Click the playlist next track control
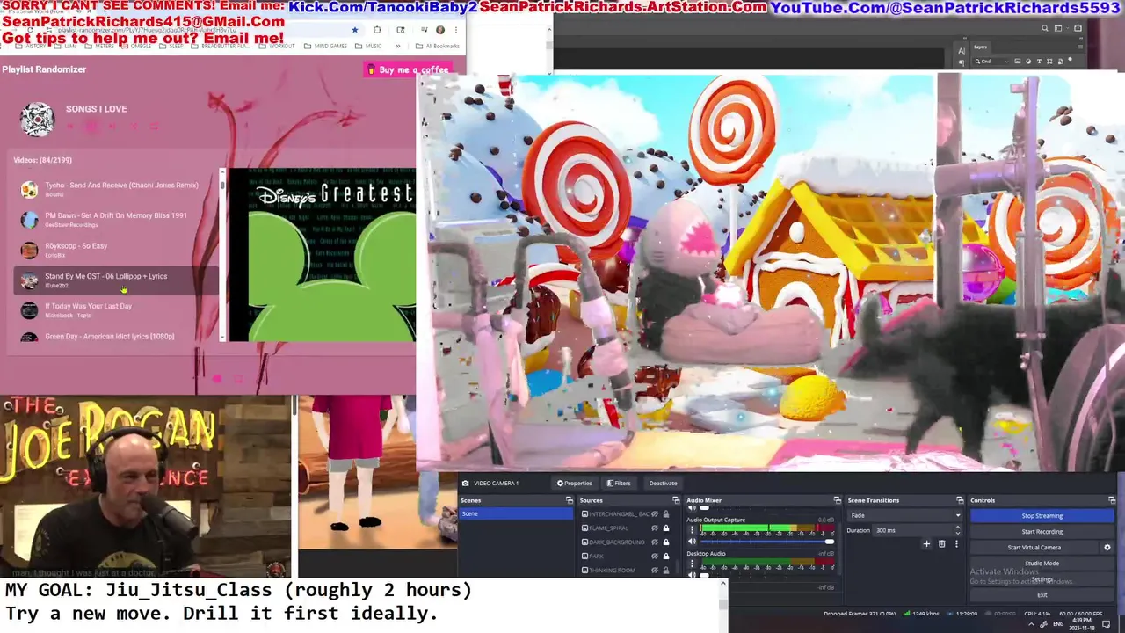 (x=112, y=126)
